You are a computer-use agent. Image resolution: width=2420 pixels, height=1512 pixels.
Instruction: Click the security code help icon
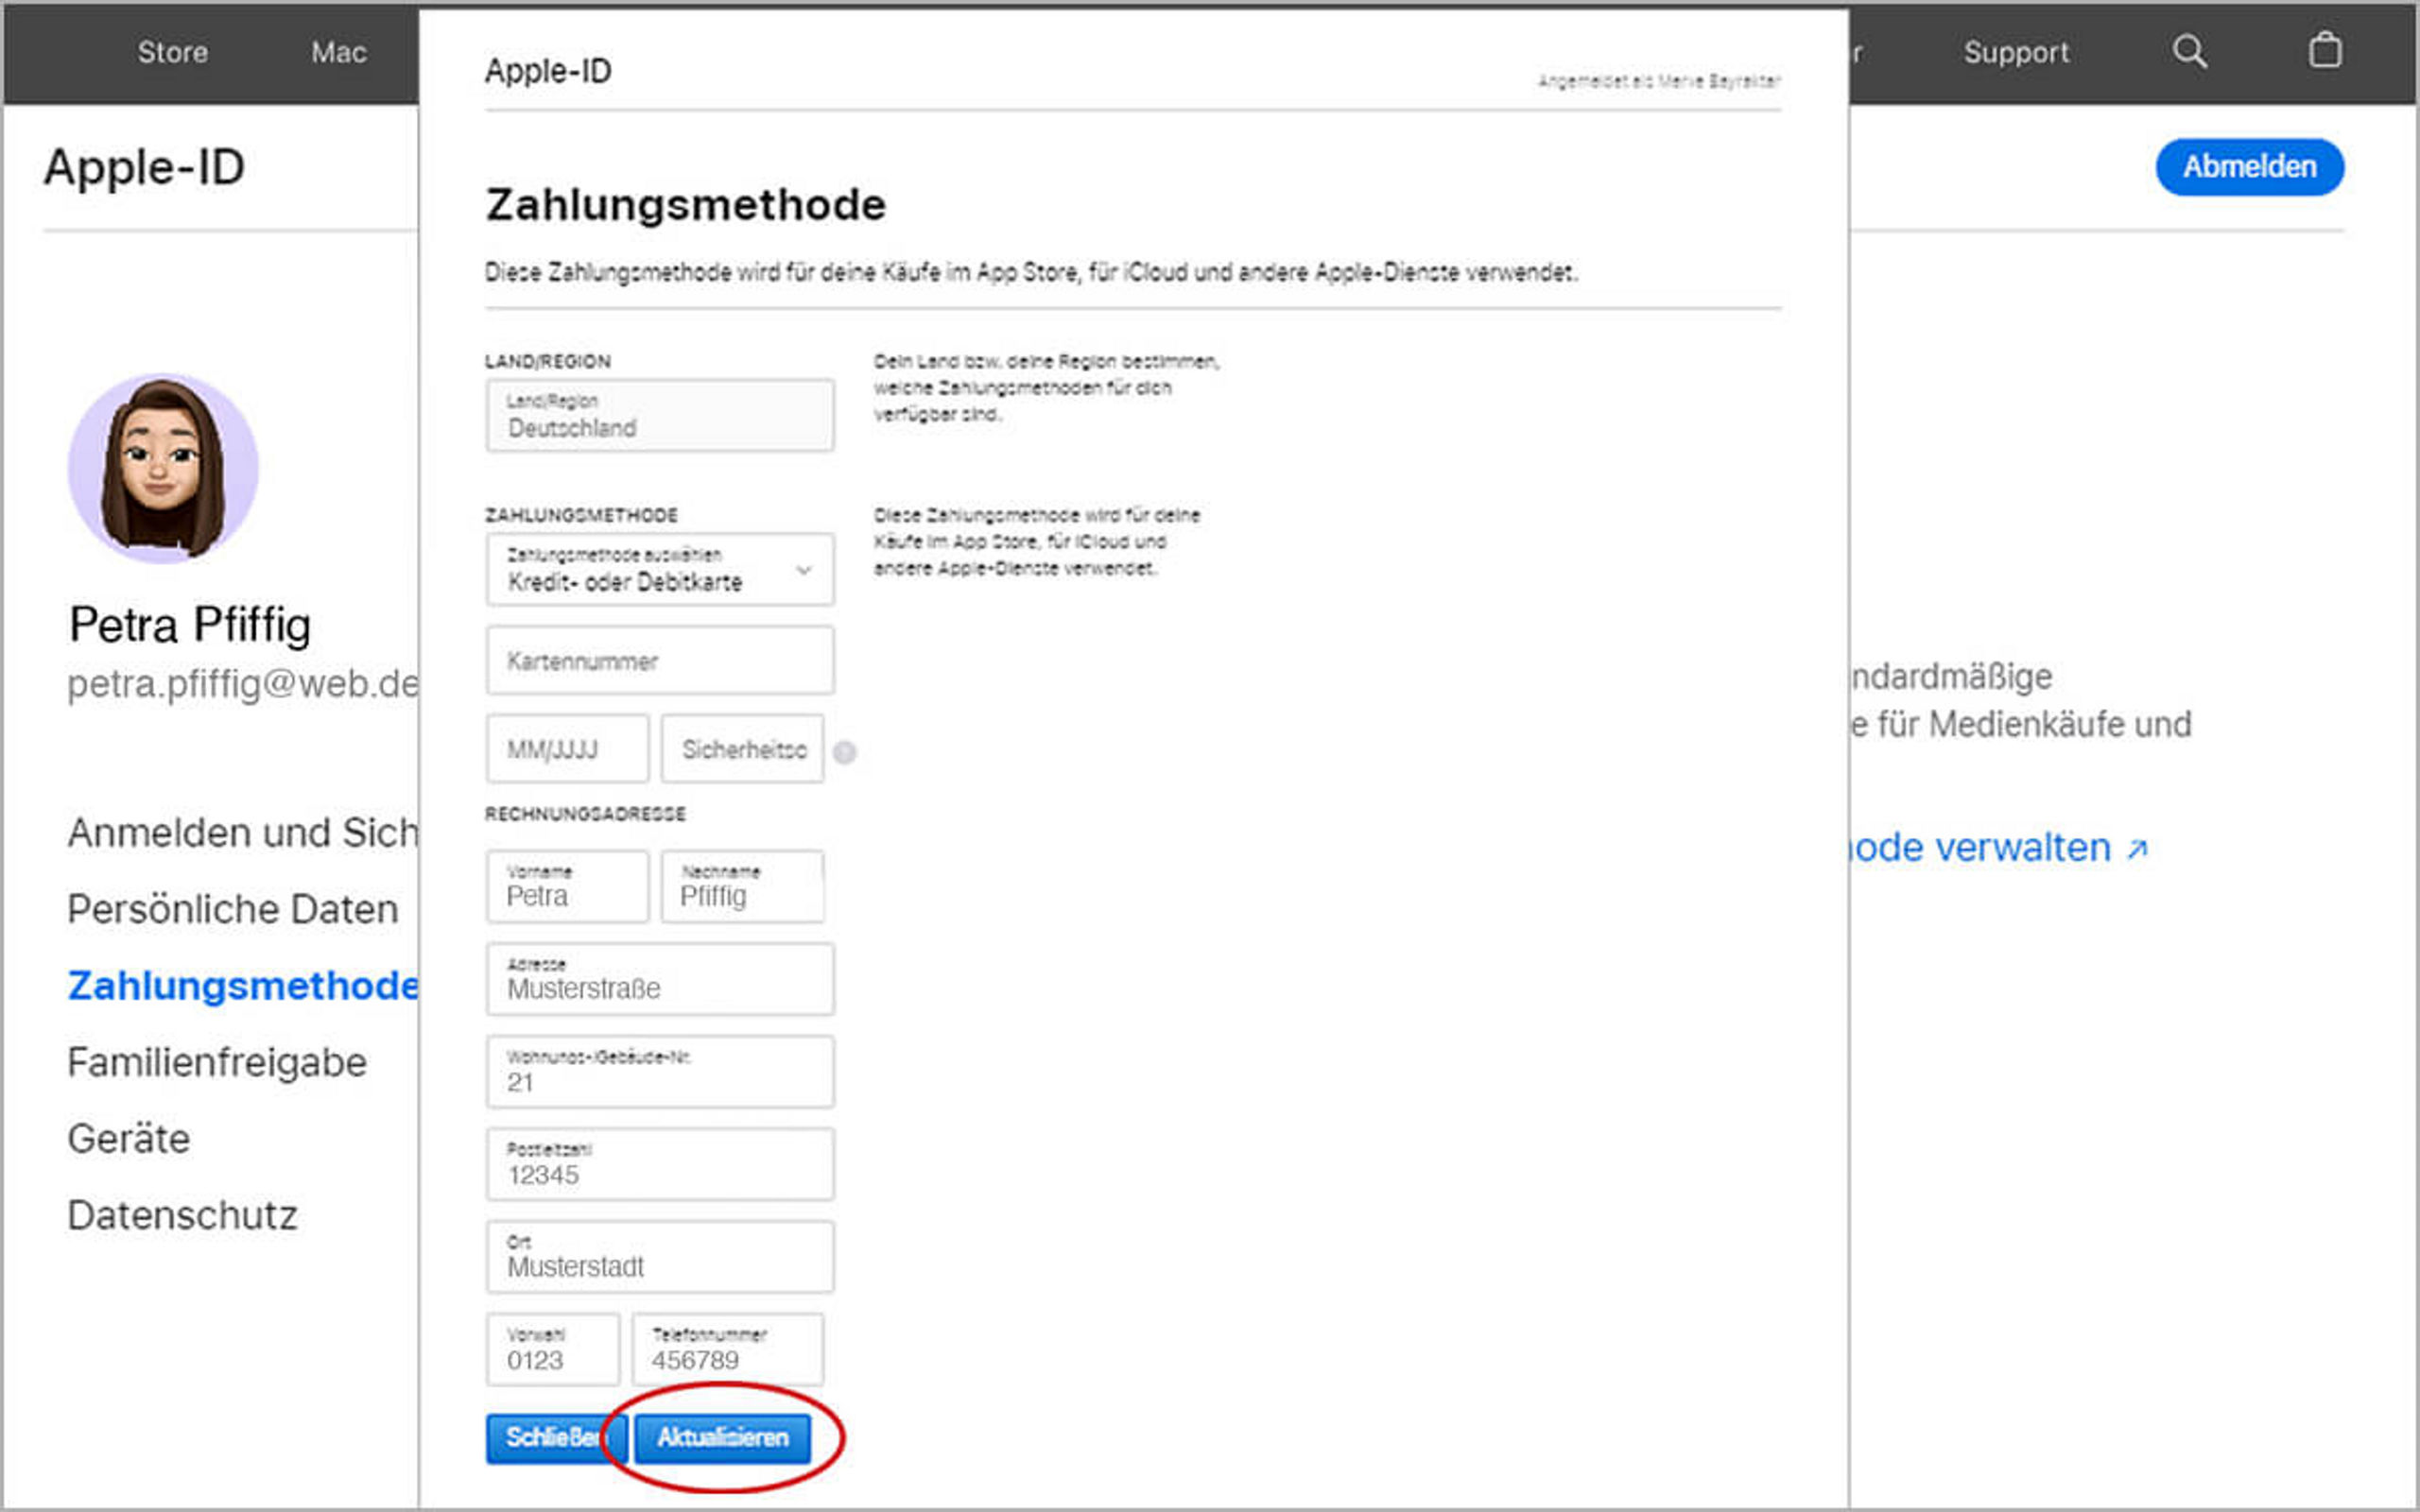coord(845,752)
